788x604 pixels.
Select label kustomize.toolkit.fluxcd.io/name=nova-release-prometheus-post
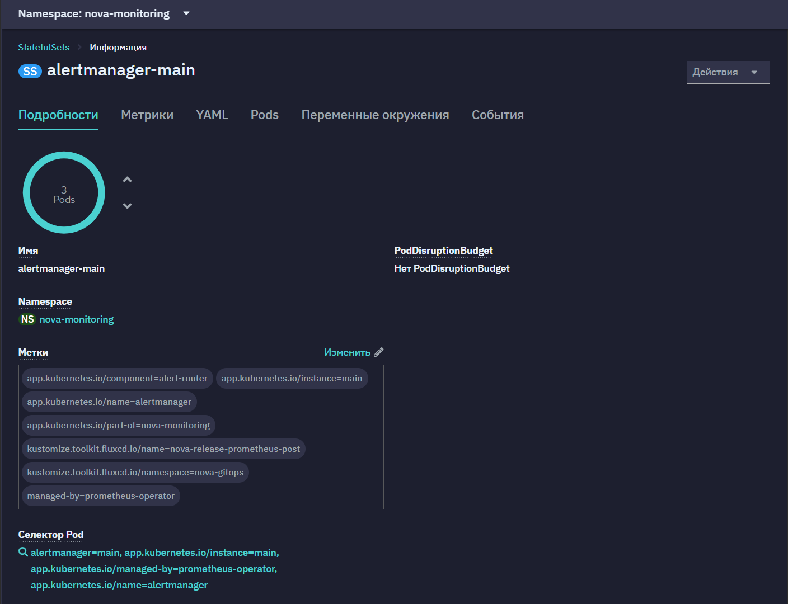point(163,449)
